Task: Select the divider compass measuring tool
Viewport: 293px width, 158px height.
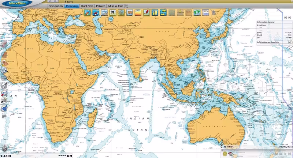Action: coord(4,85)
